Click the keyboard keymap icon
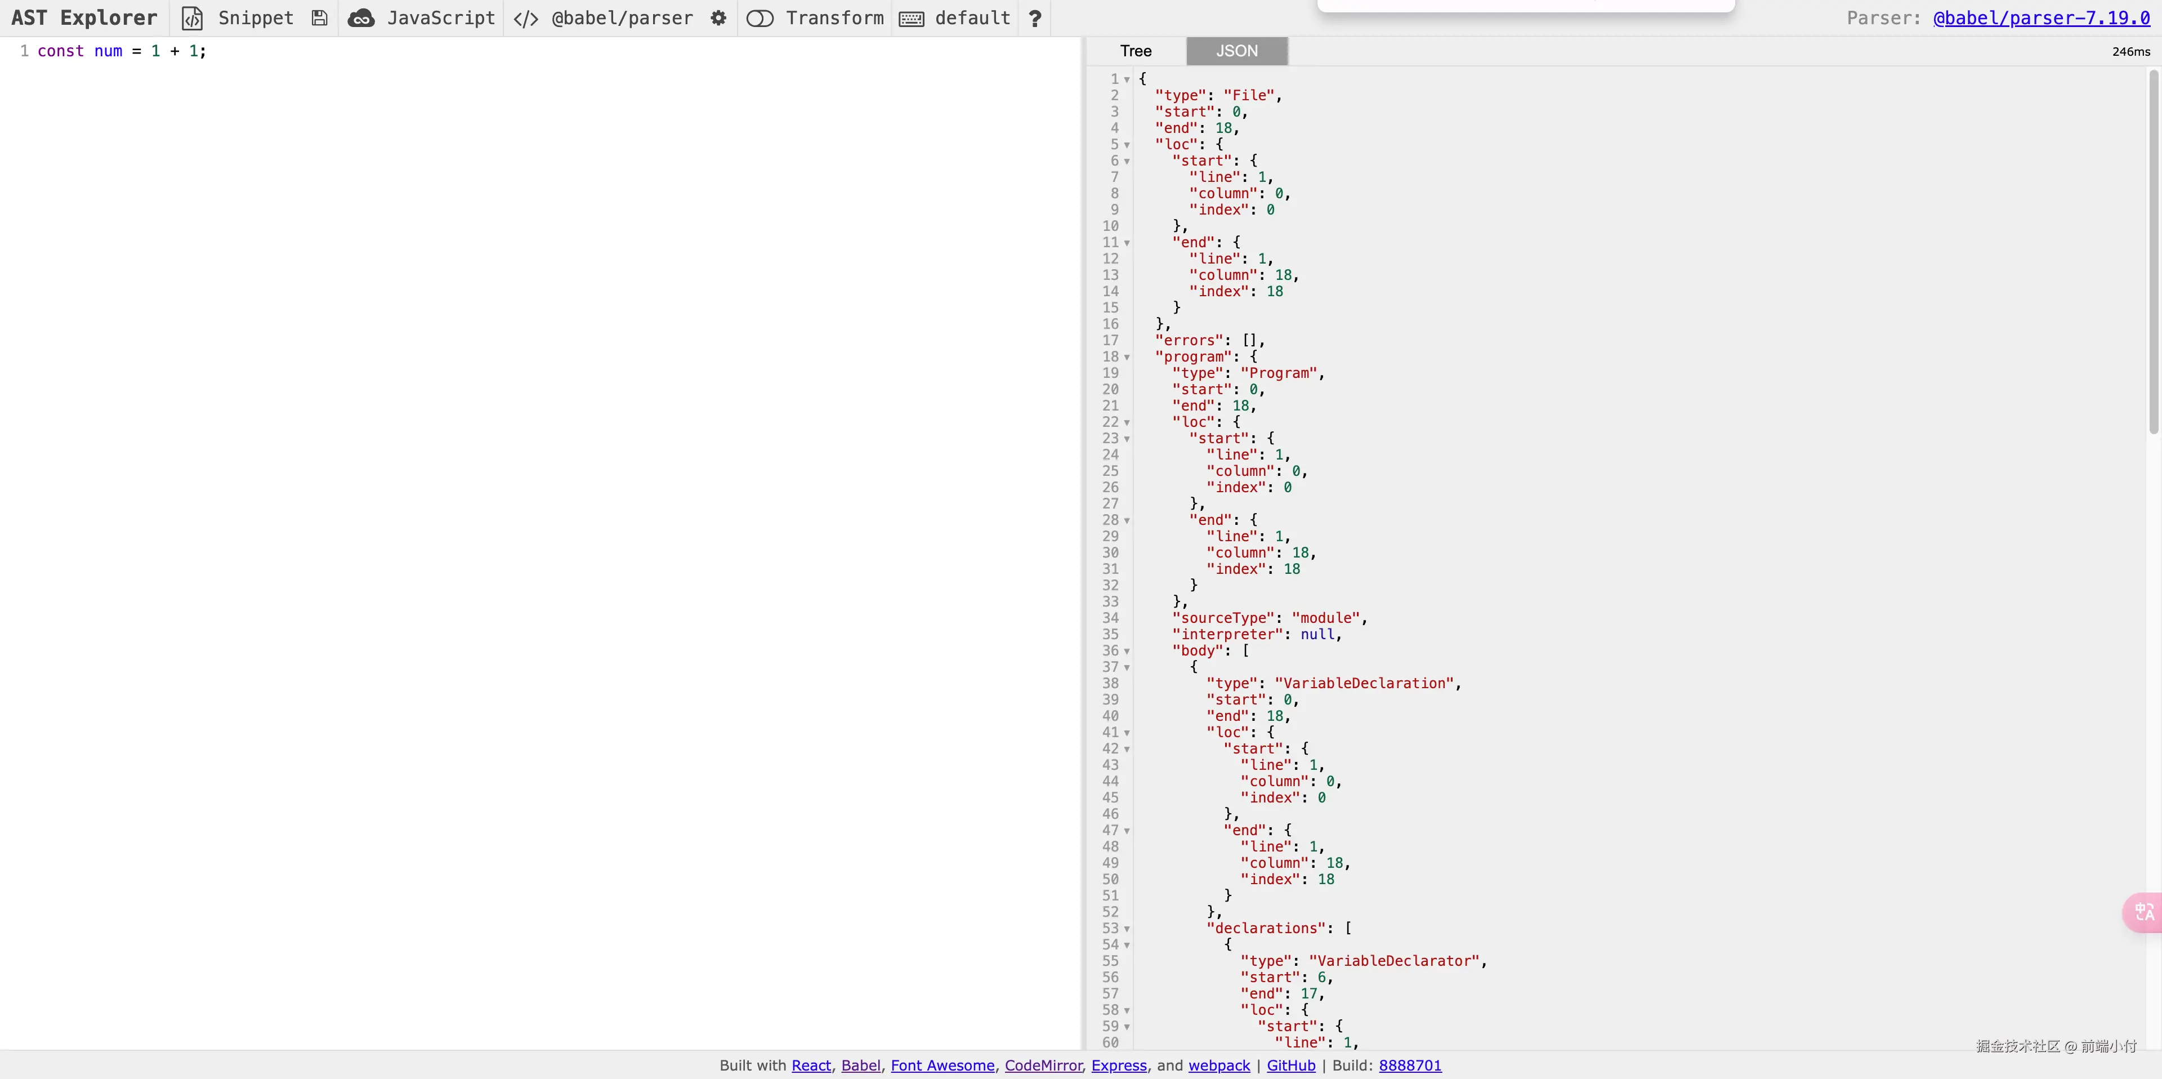This screenshot has width=2162, height=1079. point(912,19)
